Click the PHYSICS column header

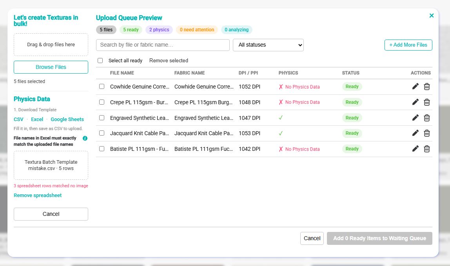pyautogui.click(x=288, y=73)
